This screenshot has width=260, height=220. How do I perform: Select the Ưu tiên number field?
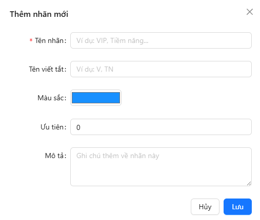[x=161, y=127]
